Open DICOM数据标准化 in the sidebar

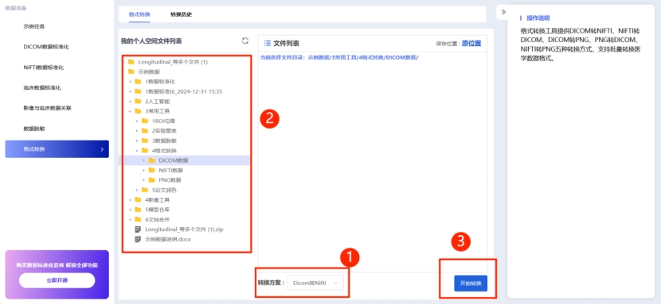tap(46, 47)
